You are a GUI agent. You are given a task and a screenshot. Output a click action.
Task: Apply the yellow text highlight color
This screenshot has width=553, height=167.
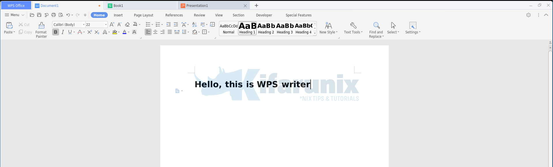(x=115, y=32)
